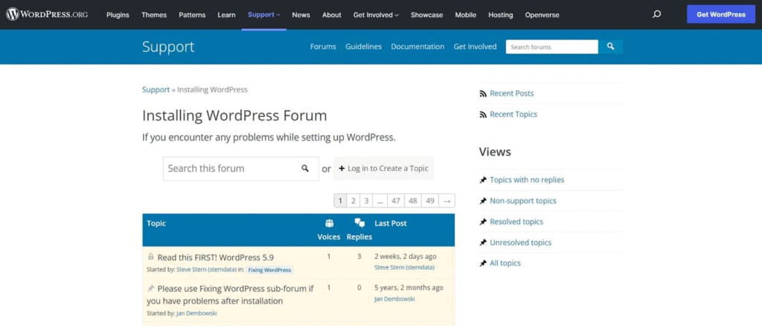
Task: Click the Fixing WordPress forum tag
Action: coord(269,269)
